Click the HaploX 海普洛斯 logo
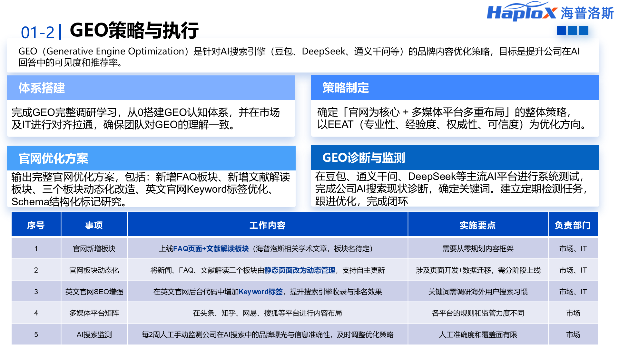The image size is (619, 348). tap(550, 12)
